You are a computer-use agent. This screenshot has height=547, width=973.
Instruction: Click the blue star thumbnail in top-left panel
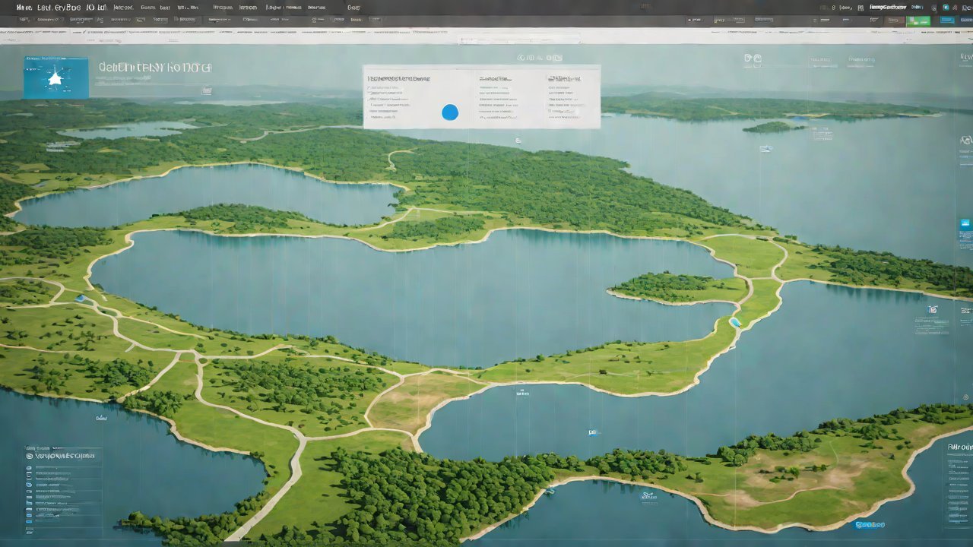55,78
